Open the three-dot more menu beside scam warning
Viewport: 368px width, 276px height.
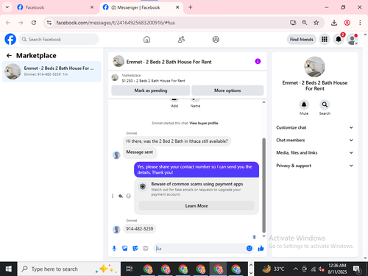[113, 196]
